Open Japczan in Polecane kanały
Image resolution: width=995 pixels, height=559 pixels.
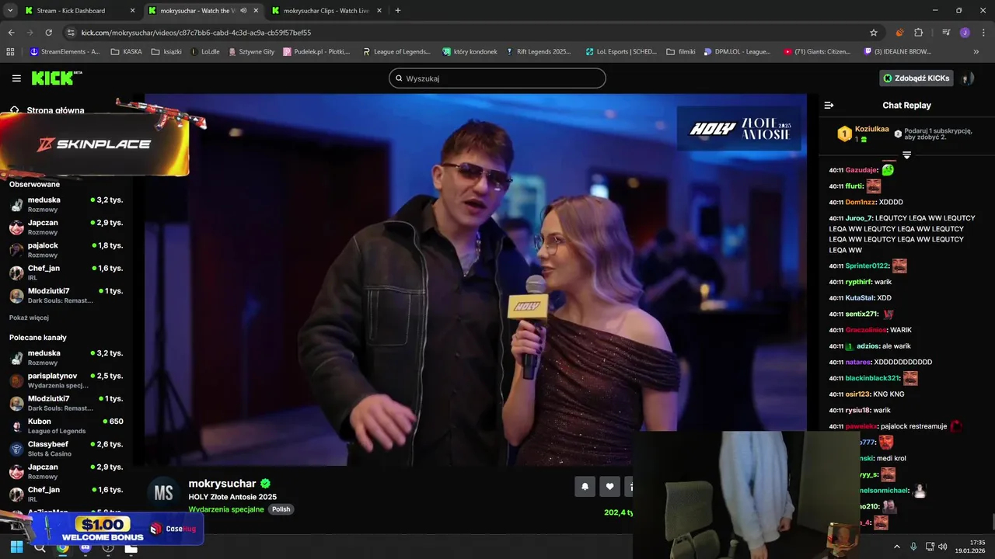coord(66,471)
